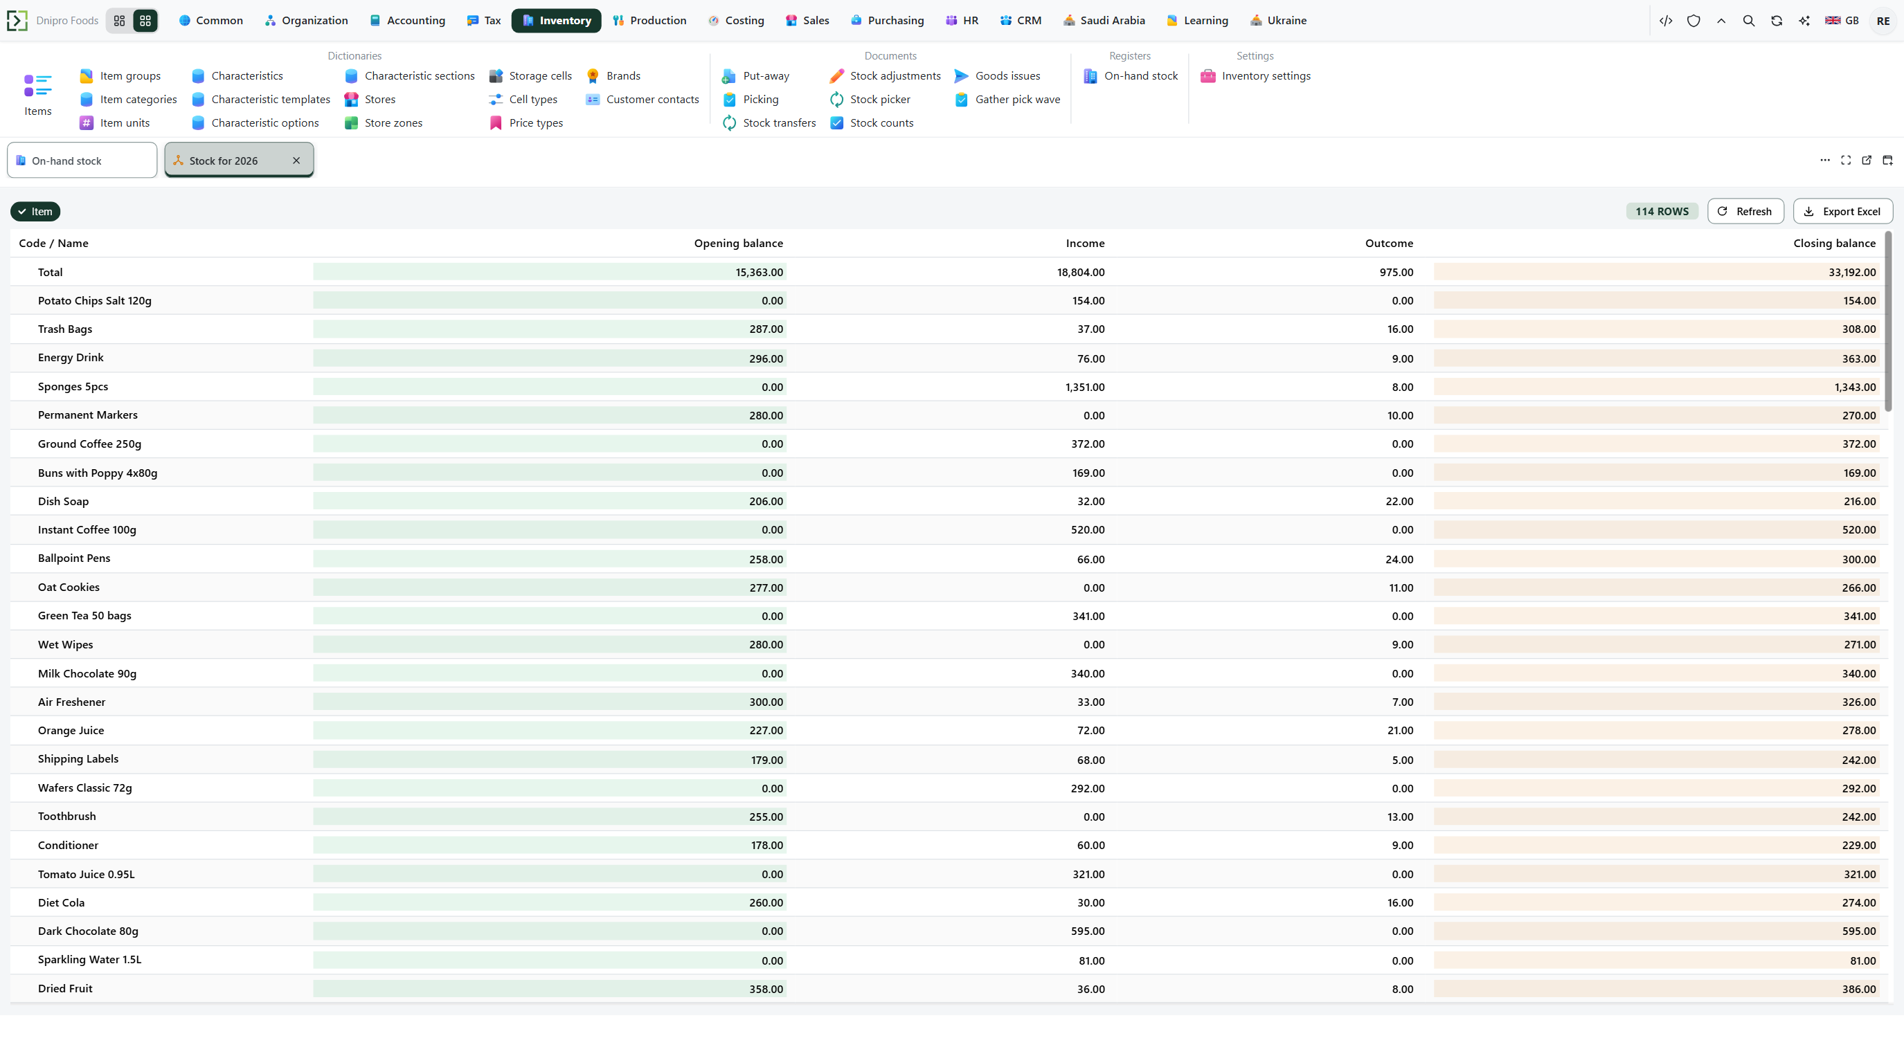The height and width of the screenshot is (1038, 1904).
Task: Open the search magnifier icon
Action: pyautogui.click(x=1749, y=21)
